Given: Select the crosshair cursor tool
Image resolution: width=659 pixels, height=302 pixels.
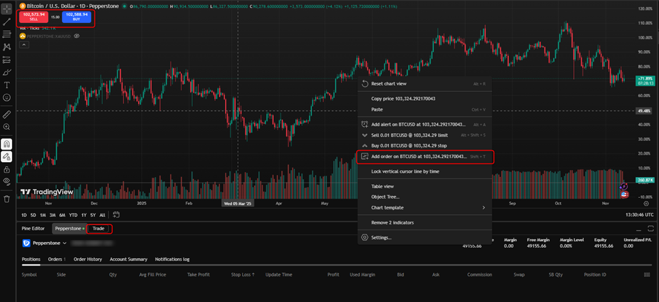Looking at the screenshot, I should pos(7,9).
